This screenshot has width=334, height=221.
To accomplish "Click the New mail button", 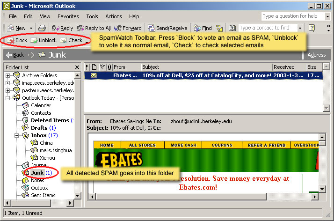I will (16, 28).
